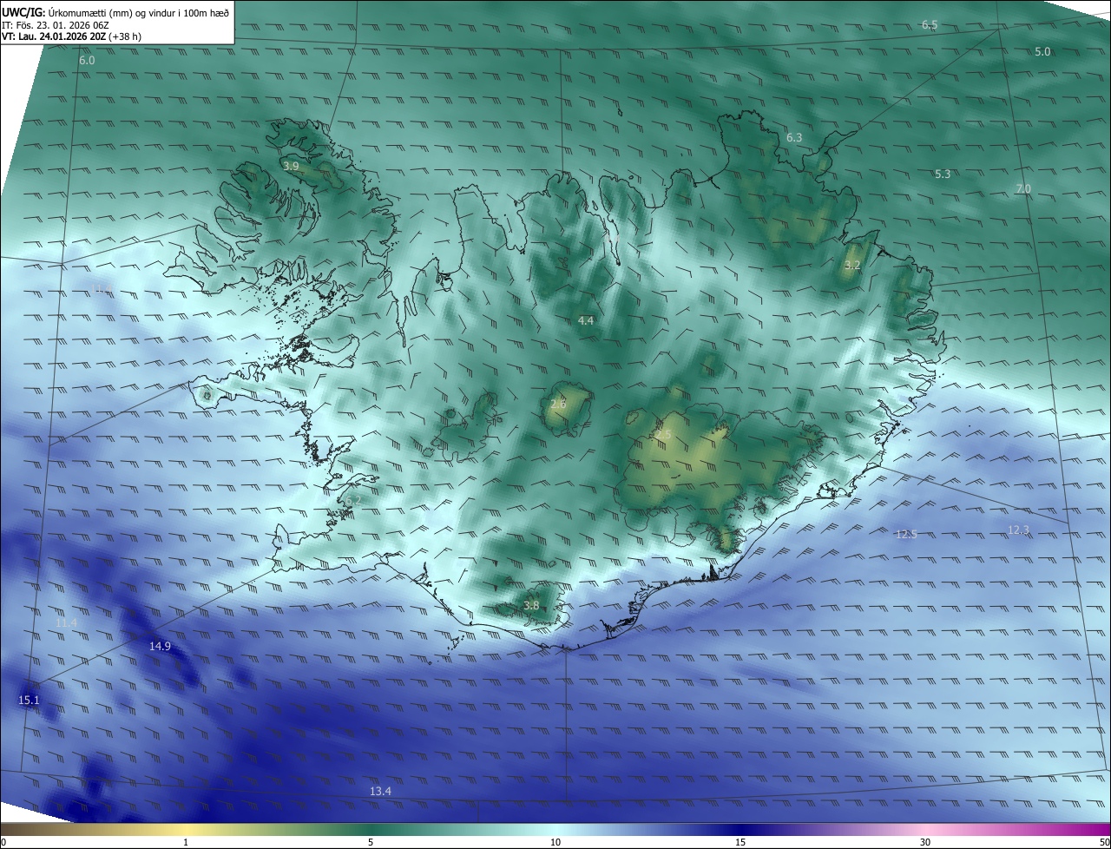Click the map value label "5.3"
This screenshot has width=1111, height=849.
pos(943,174)
